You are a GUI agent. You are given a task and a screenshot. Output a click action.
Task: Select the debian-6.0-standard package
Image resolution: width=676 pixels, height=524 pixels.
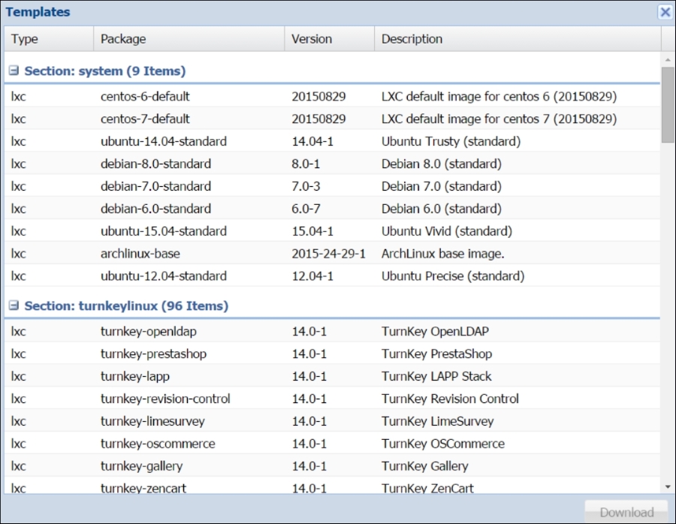155,209
